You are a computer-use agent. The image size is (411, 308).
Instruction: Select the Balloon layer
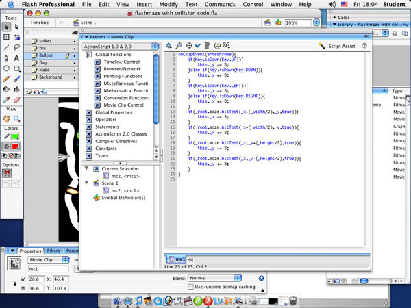click(x=51, y=56)
